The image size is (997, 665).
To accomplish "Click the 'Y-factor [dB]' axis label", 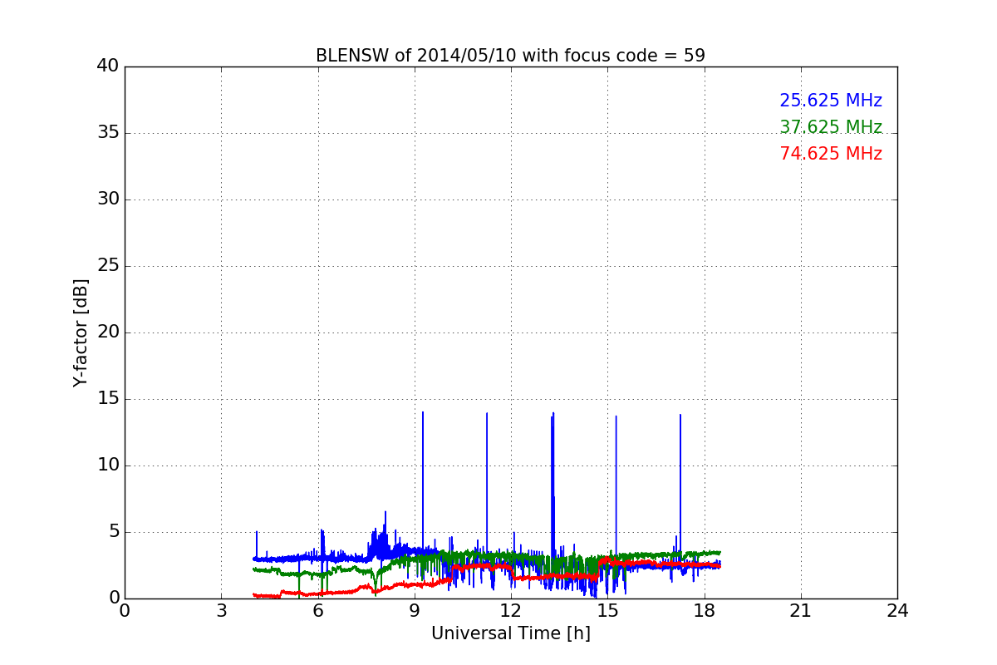I will point(81,332).
